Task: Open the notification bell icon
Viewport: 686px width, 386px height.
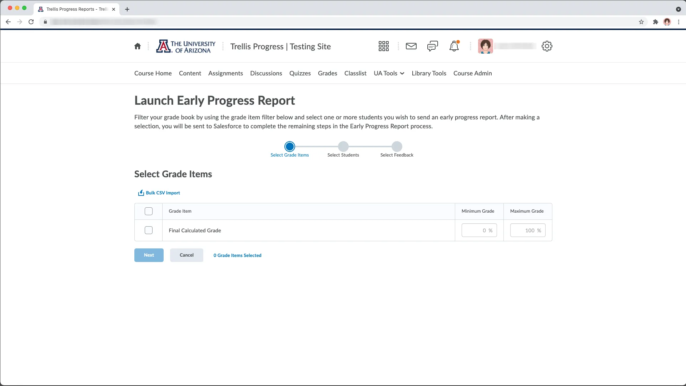Action: click(454, 46)
